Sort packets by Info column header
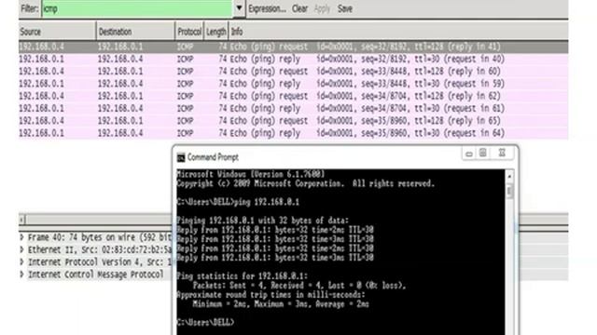The width and height of the screenshot is (597, 335). [398, 32]
